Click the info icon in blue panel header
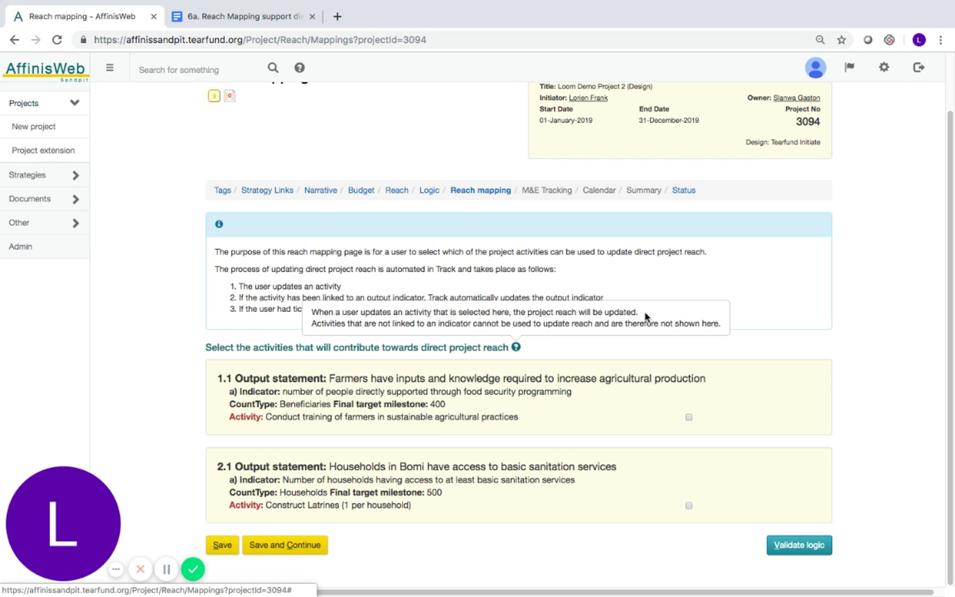The height and width of the screenshot is (597, 955). pos(219,224)
